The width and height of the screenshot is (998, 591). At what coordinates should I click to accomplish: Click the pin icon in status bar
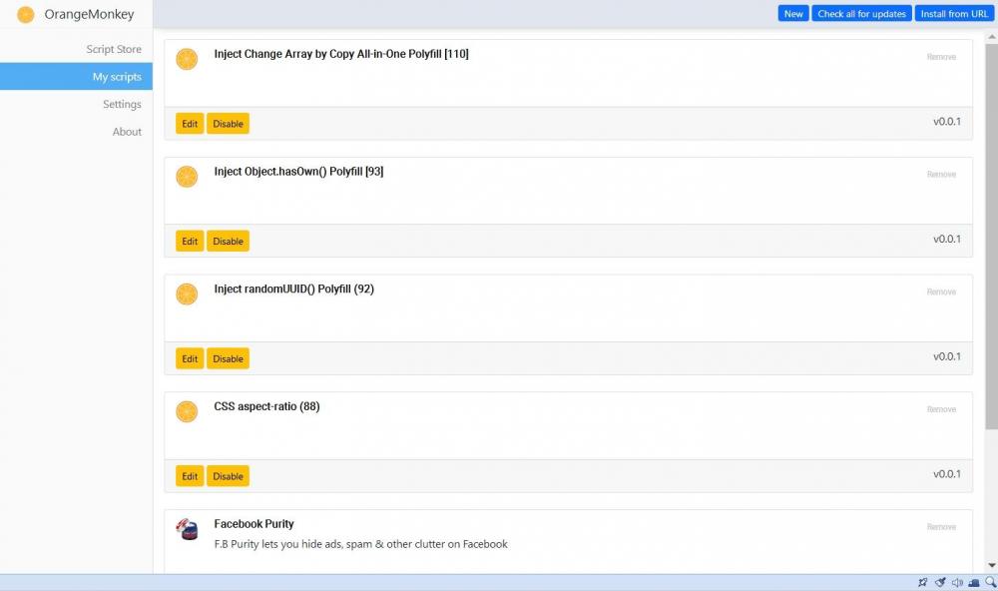coord(922,583)
